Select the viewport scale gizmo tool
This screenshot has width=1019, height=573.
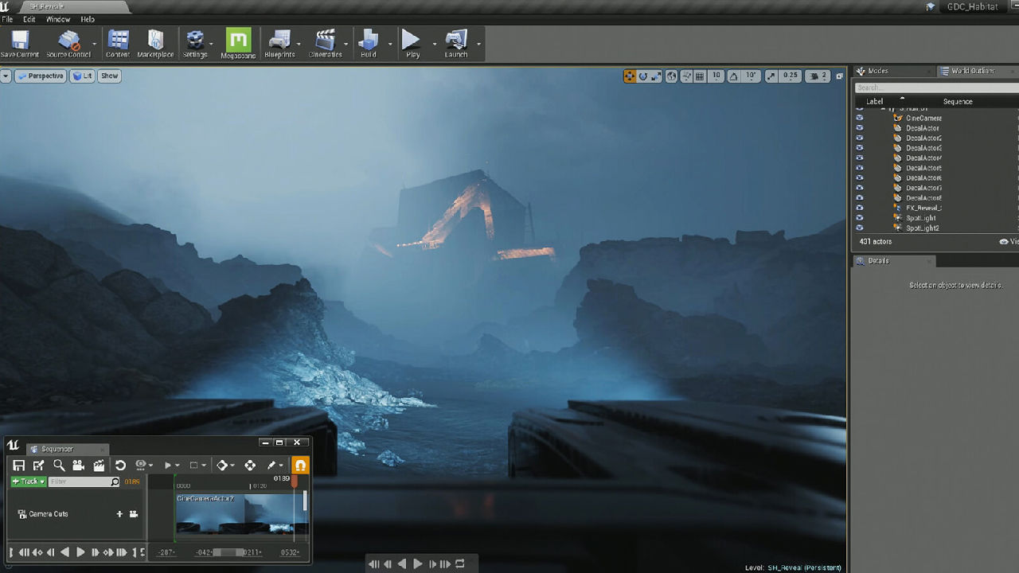[x=655, y=76]
